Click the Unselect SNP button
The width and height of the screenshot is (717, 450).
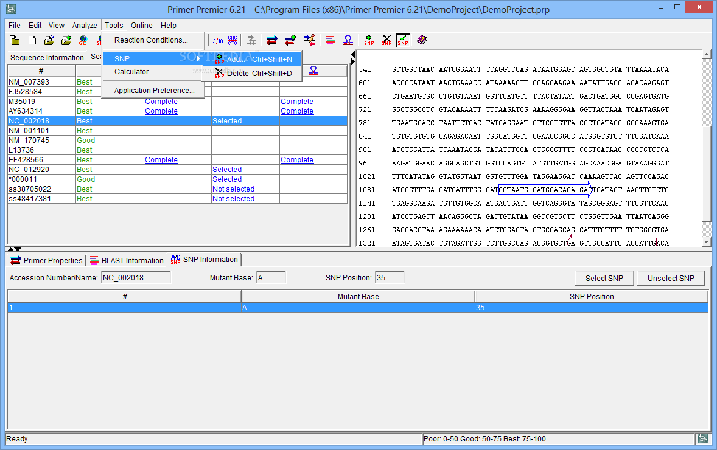tap(670, 279)
